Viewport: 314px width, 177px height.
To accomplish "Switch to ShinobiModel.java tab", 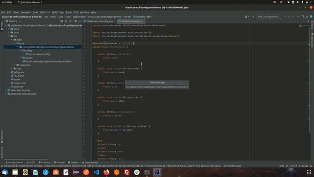I will (x=131, y=21).
